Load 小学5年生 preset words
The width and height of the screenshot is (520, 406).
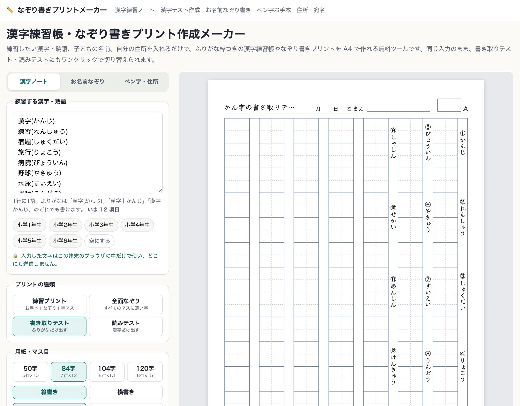tap(30, 241)
